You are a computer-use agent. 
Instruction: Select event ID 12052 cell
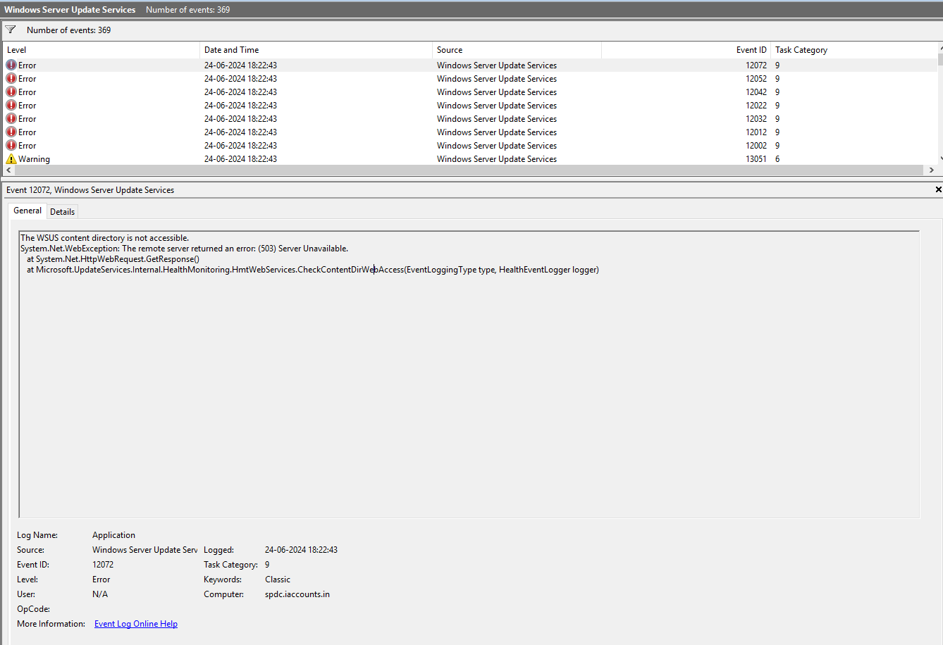click(x=756, y=78)
